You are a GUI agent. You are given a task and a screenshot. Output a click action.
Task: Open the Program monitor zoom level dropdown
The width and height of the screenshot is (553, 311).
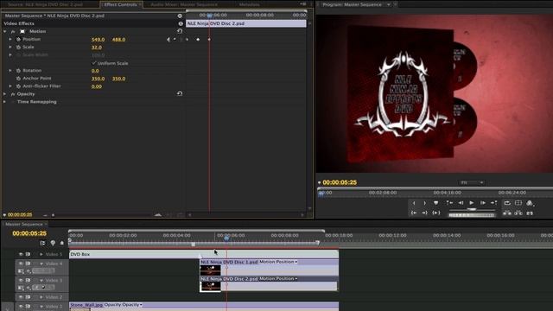pos(471,182)
